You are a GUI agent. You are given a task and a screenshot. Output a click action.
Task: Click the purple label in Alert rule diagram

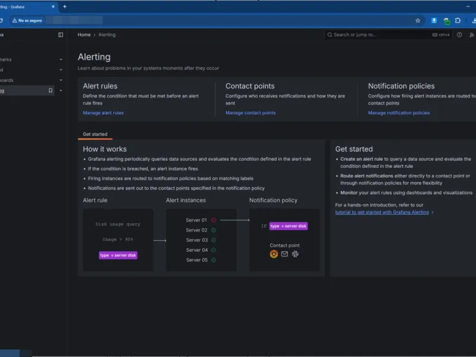click(x=118, y=255)
